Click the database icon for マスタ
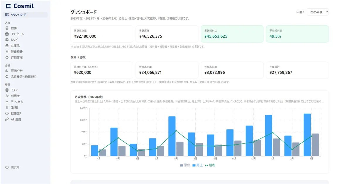Screen dimensions: 352x184 [7, 90]
